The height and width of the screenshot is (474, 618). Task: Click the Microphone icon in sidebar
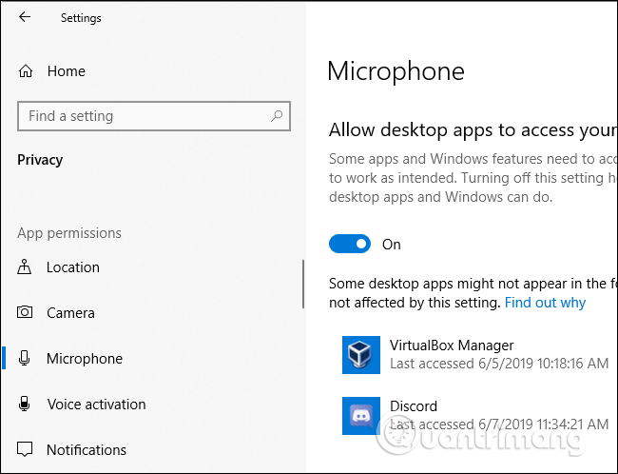coord(26,359)
